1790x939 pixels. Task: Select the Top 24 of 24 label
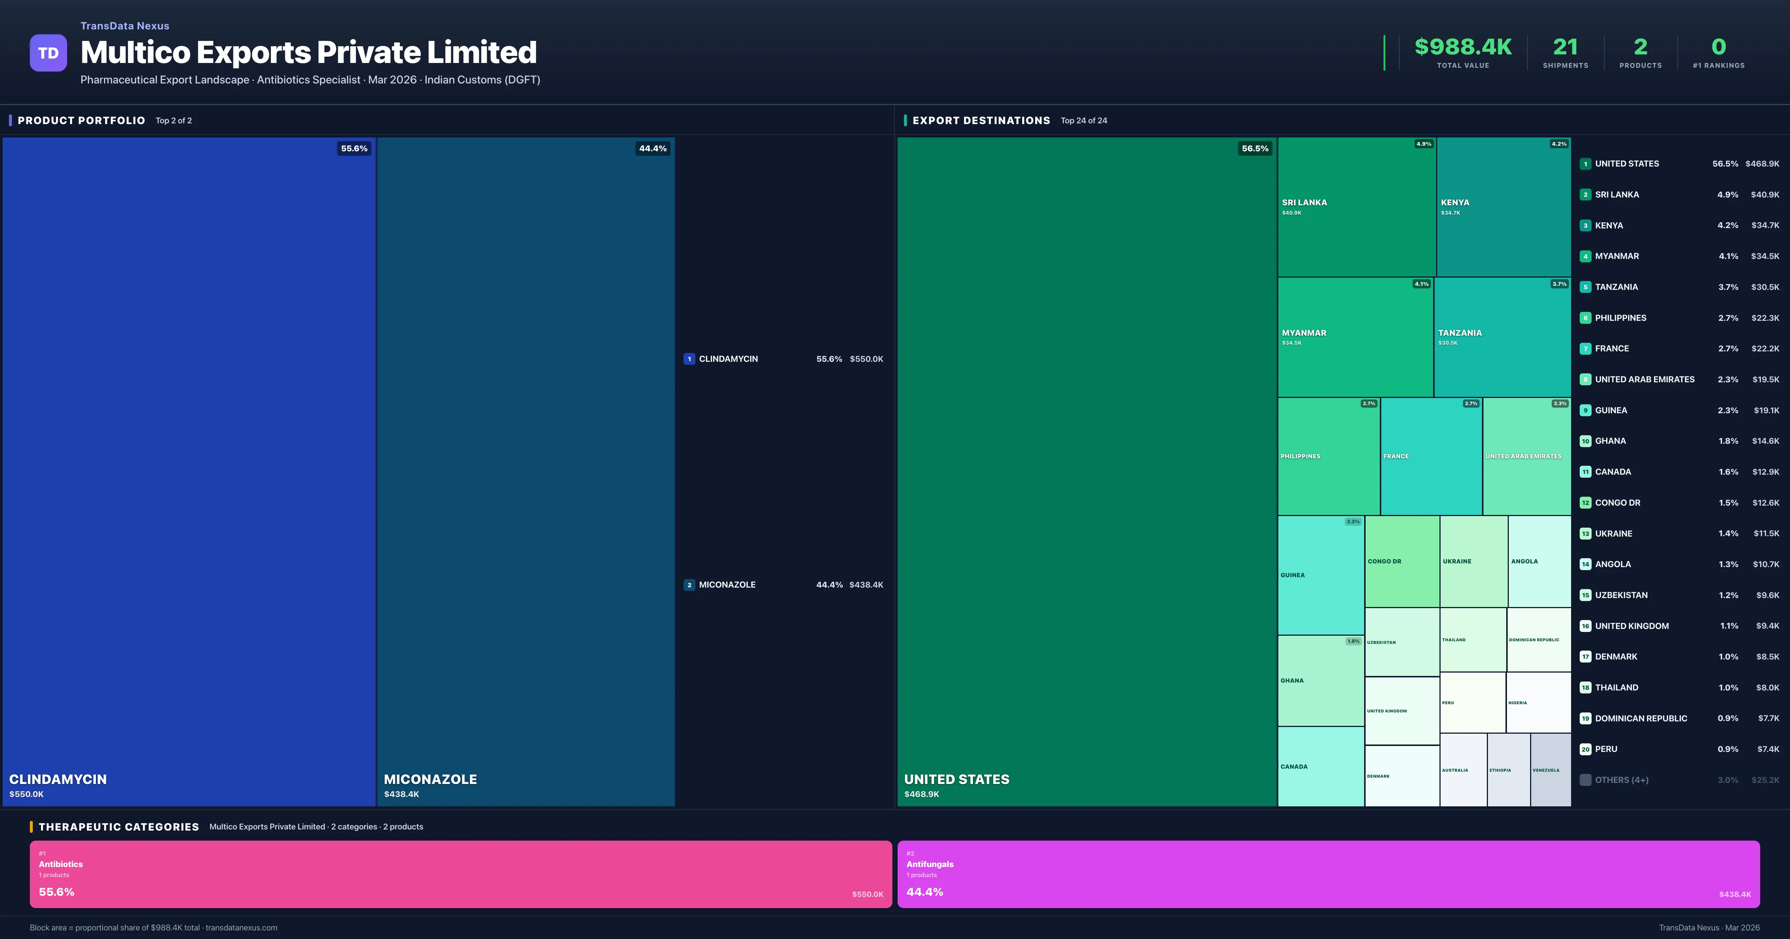pos(1084,120)
